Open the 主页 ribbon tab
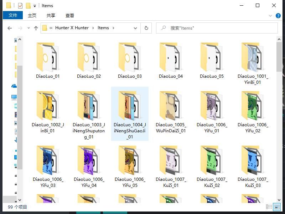 (32, 15)
